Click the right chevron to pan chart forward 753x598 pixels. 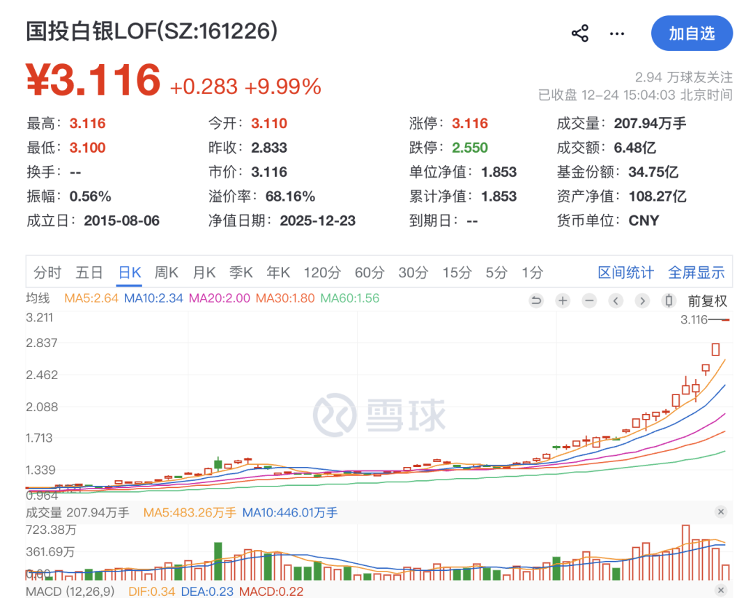(x=642, y=300)
